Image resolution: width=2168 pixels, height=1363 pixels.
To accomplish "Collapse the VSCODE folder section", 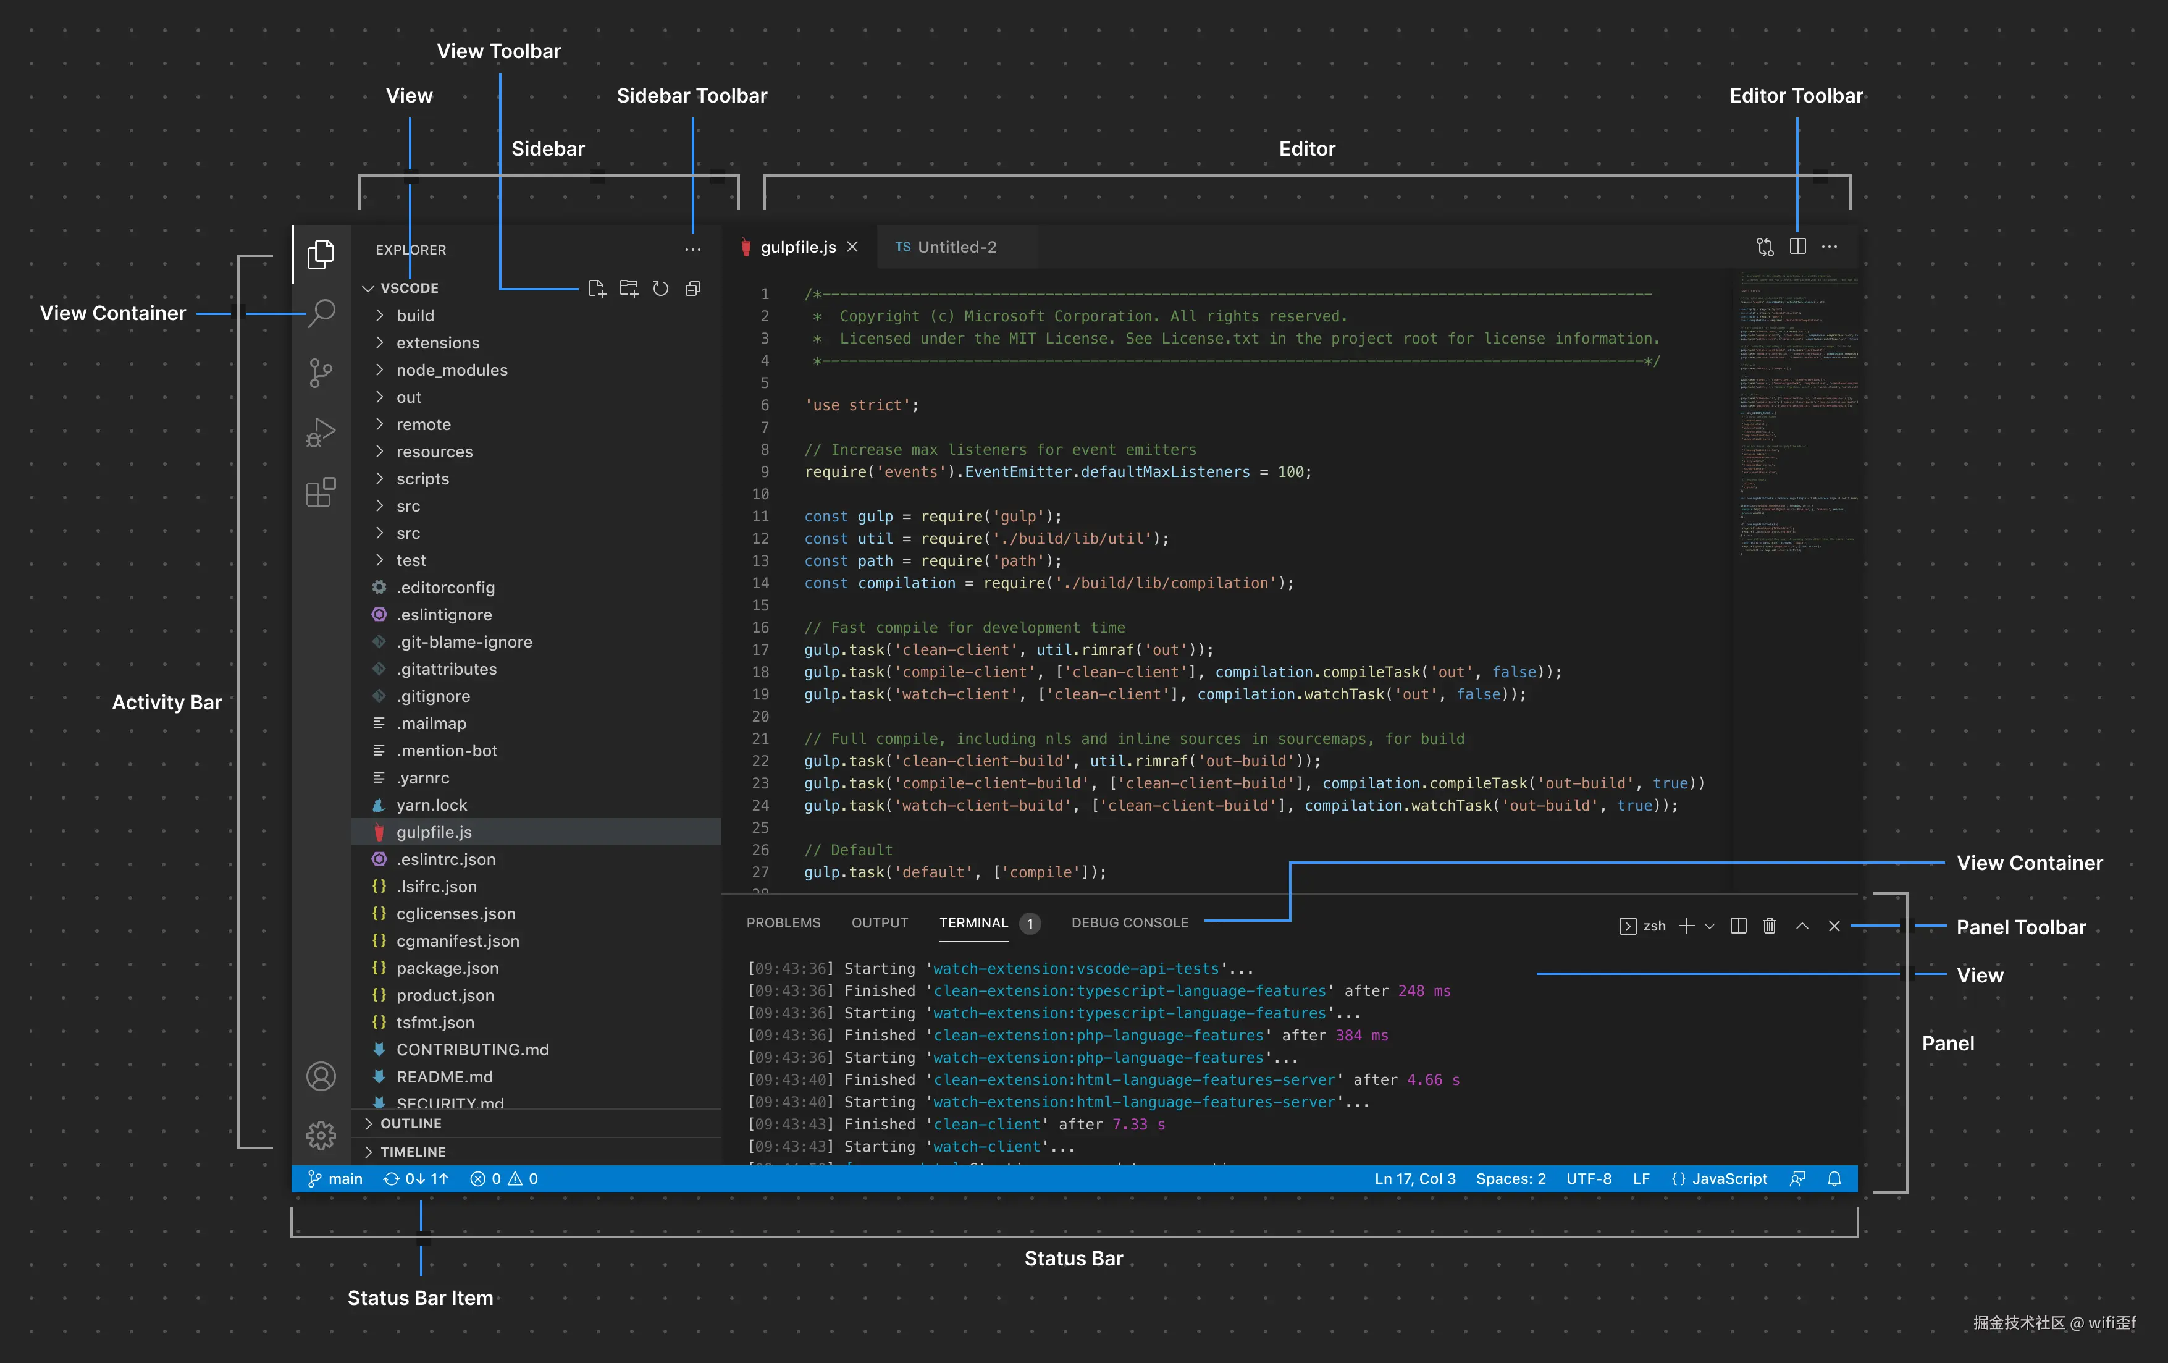I will pos(368,289).
